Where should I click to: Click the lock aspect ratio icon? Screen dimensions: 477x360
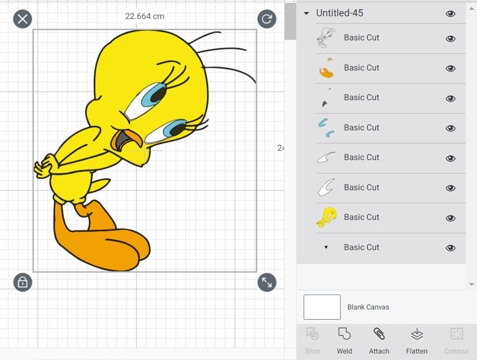[22, 282]
